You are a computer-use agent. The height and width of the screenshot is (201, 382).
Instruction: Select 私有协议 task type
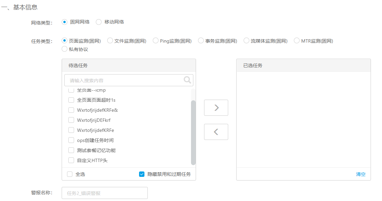point(65,49)
